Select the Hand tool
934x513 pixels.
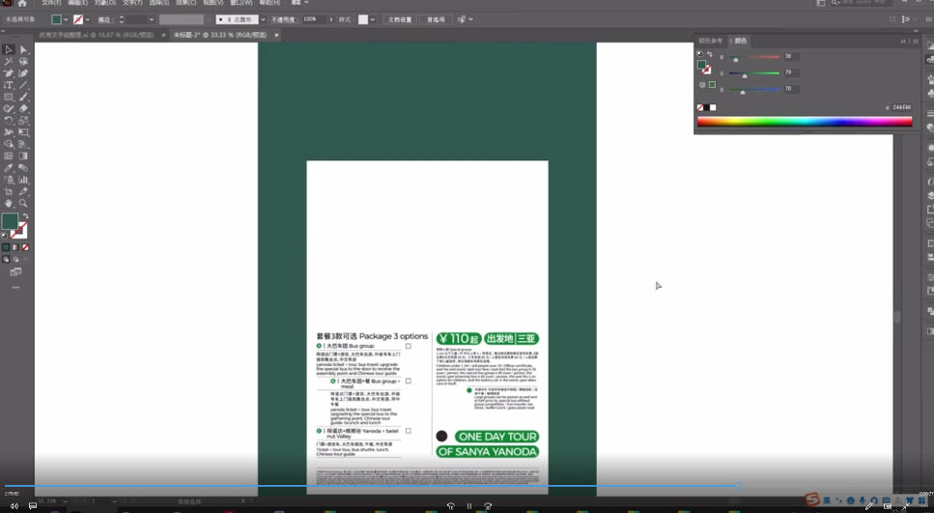[9, 203]
